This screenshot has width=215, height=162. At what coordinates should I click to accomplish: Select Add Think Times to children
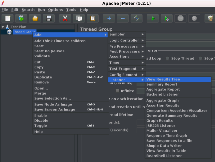point(70,41)
